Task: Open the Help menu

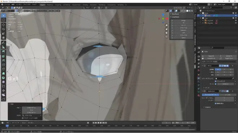Action: [x=34, y=5]
